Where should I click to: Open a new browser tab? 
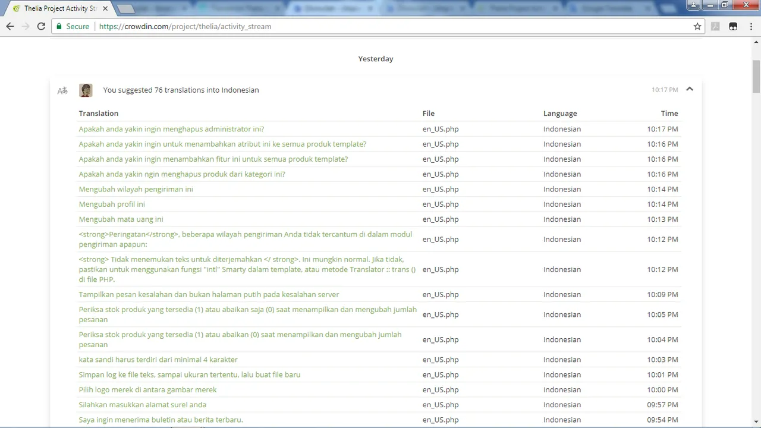click(125, 8)
